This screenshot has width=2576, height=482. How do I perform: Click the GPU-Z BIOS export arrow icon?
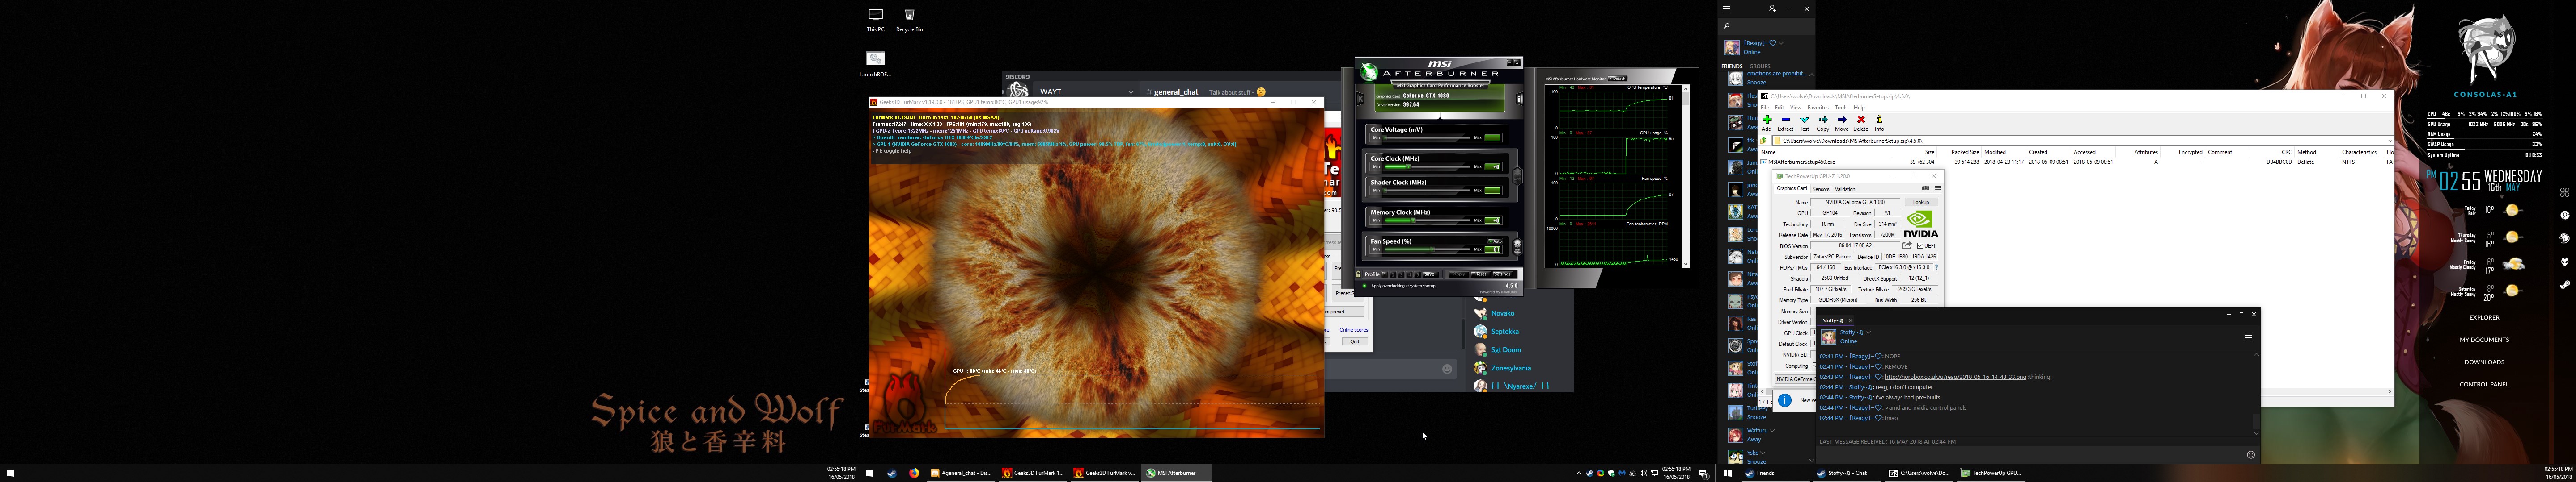1907,245
